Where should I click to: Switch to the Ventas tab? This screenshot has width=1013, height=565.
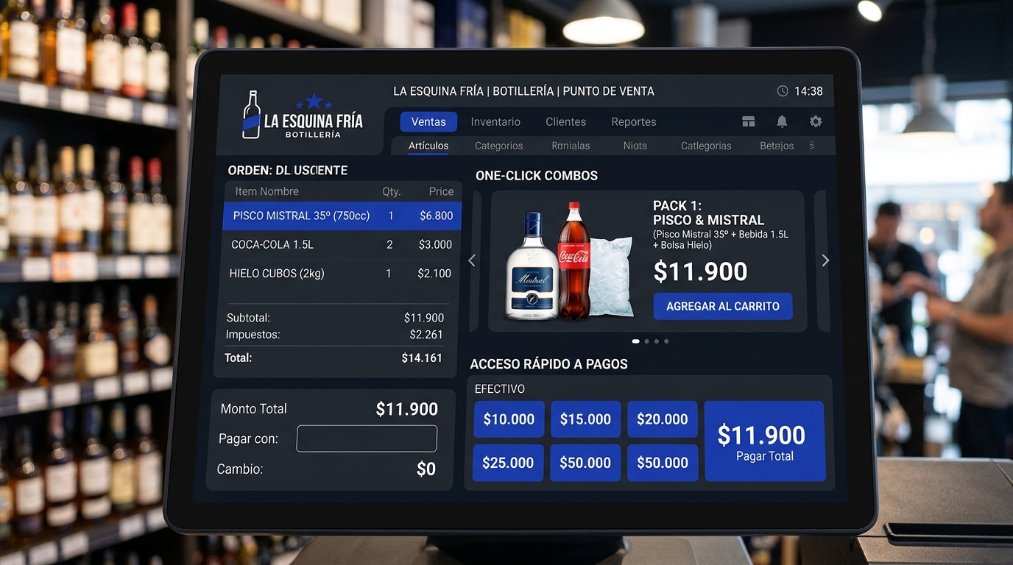(428, 122)
